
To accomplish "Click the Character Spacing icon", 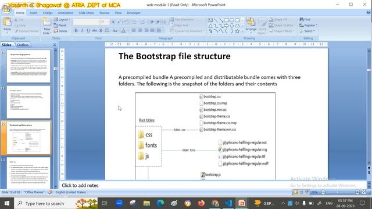I will click(107, 30).
